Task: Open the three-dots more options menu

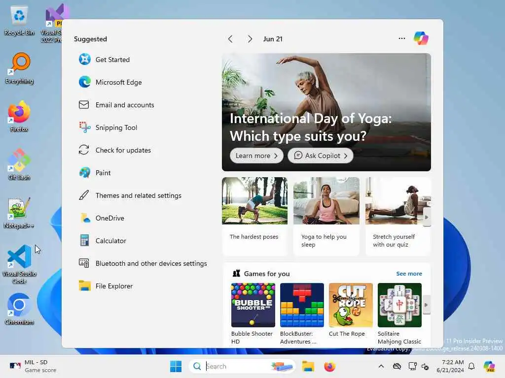Action: point(401,38)
